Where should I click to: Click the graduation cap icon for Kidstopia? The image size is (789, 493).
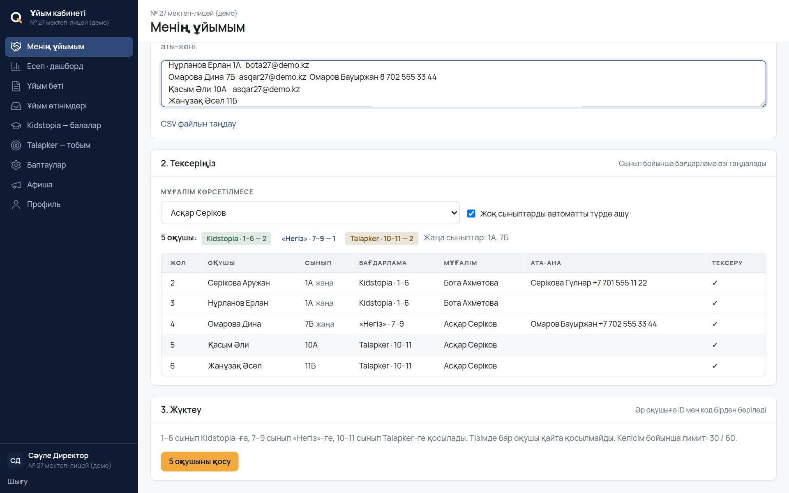click(16, 126)
